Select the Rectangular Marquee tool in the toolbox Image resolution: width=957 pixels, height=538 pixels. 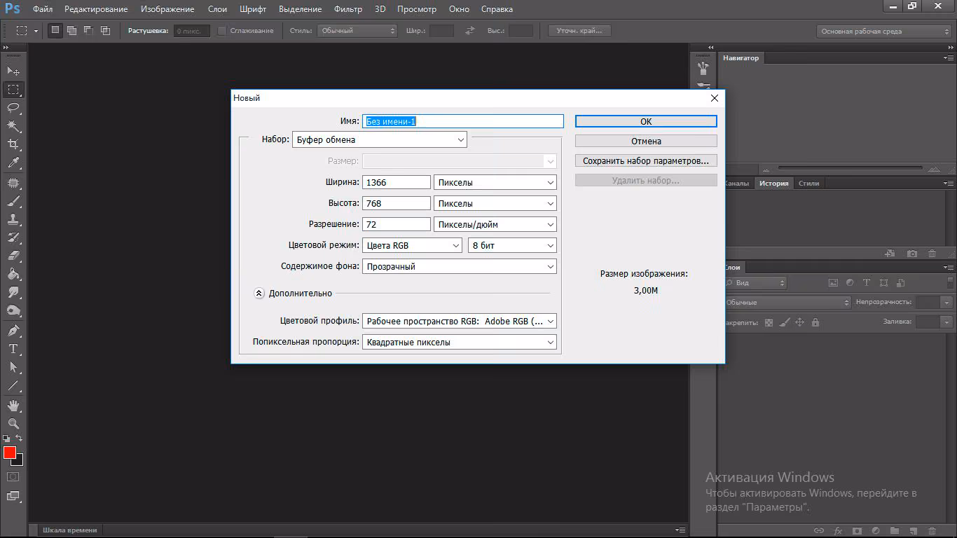(x=13, y=90)
